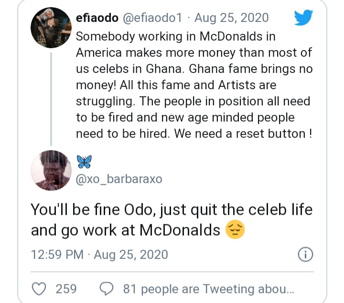Viewport: 344px width, 303px height.
Task: Visit the @xo_barbaraxo handle
Action: point(119,179)
